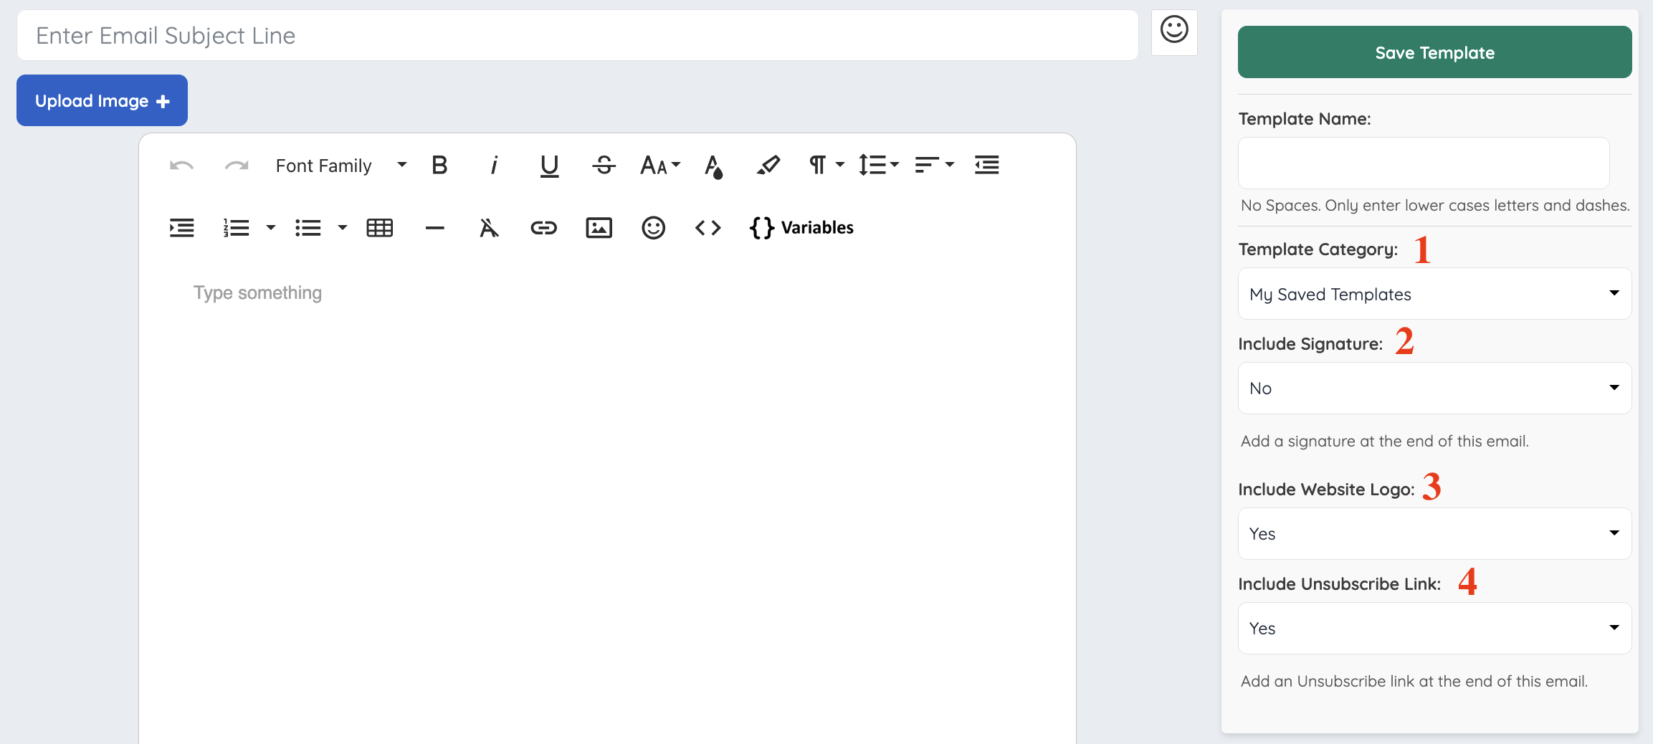Image resolution: width=1653 pixels, height=744 pixels.
Task: Click into the Template Name field
Action: 1424,163
